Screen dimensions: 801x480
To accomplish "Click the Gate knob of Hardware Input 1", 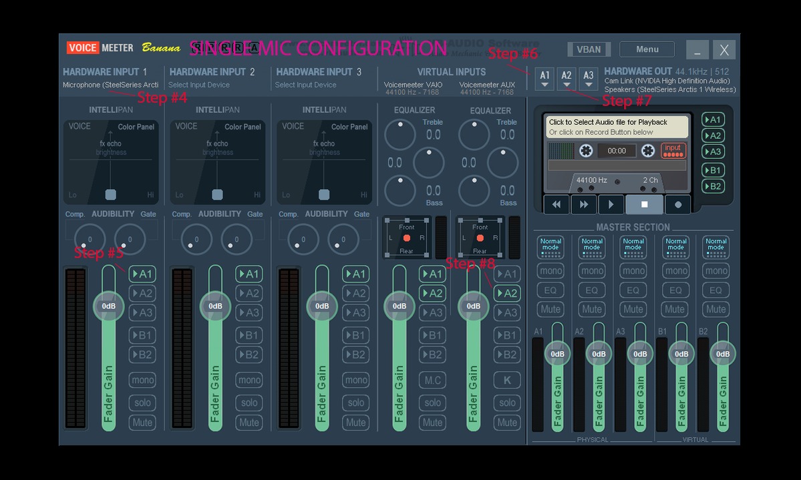I will 130,239.
